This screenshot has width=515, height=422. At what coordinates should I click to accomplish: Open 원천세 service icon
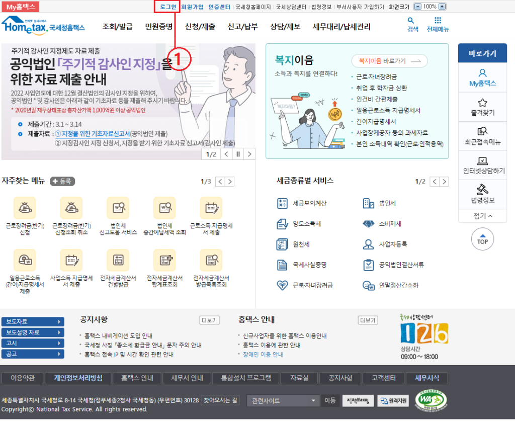pos(282,244)
